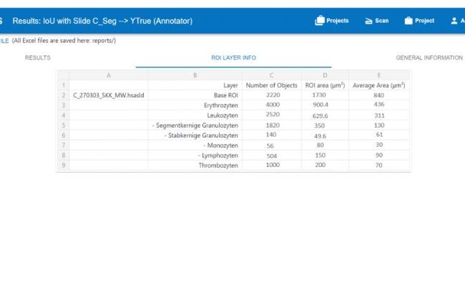Viewport: 465px width, 308px height.
Task: Click the Number of Objects header cell
Action: tap(272, 85)
